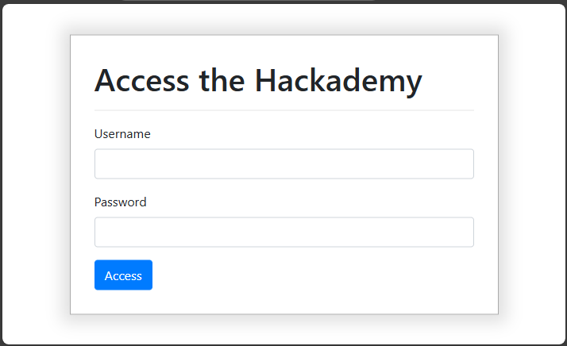Click empty space right of Access button
Image resolution: width=567 pixels, height=346 pixels.
(x=318, y=275)
